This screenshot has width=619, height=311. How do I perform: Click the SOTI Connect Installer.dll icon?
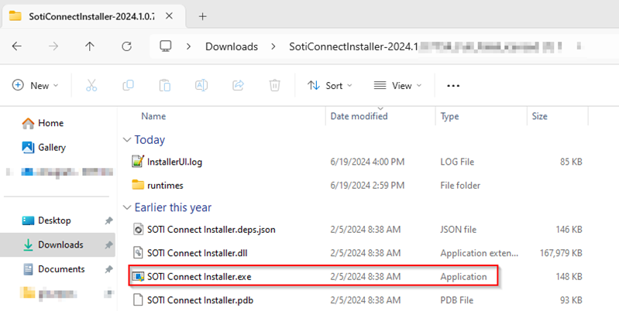click(x=138, y=253)
